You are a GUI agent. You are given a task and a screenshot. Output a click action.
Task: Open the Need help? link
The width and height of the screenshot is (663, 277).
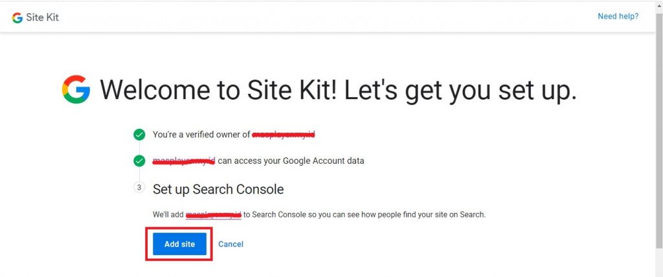coord(618,16)
